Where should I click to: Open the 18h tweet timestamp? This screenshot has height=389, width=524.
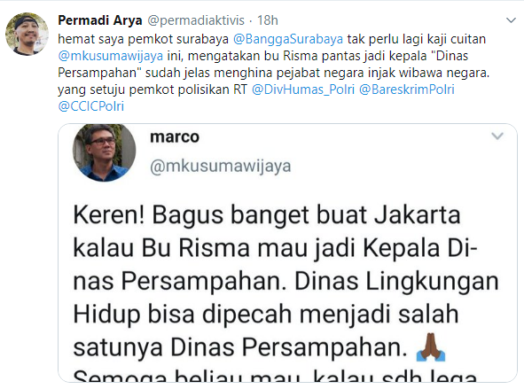268,20
